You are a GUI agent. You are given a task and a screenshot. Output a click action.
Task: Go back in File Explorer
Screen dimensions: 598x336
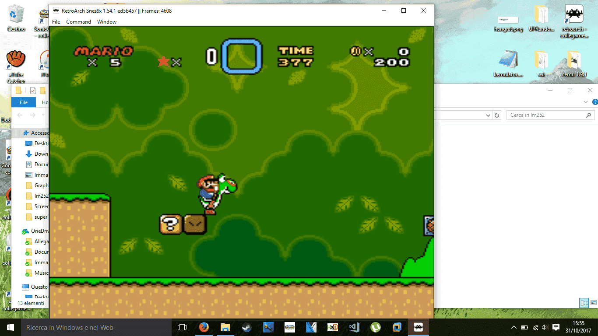pyautogui.click(x=19, y=115)
